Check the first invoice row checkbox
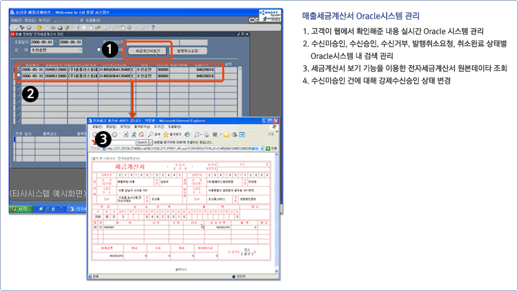Image resolution: width=518 pixels, height=291 pixels. [x=18, y=69]
